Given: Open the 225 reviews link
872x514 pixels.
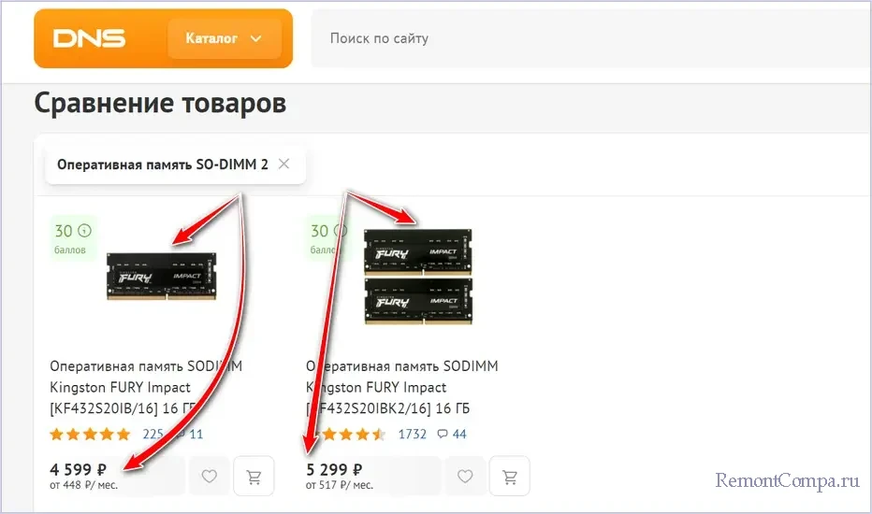Looking at the screenshot, I should coord(153,434).
